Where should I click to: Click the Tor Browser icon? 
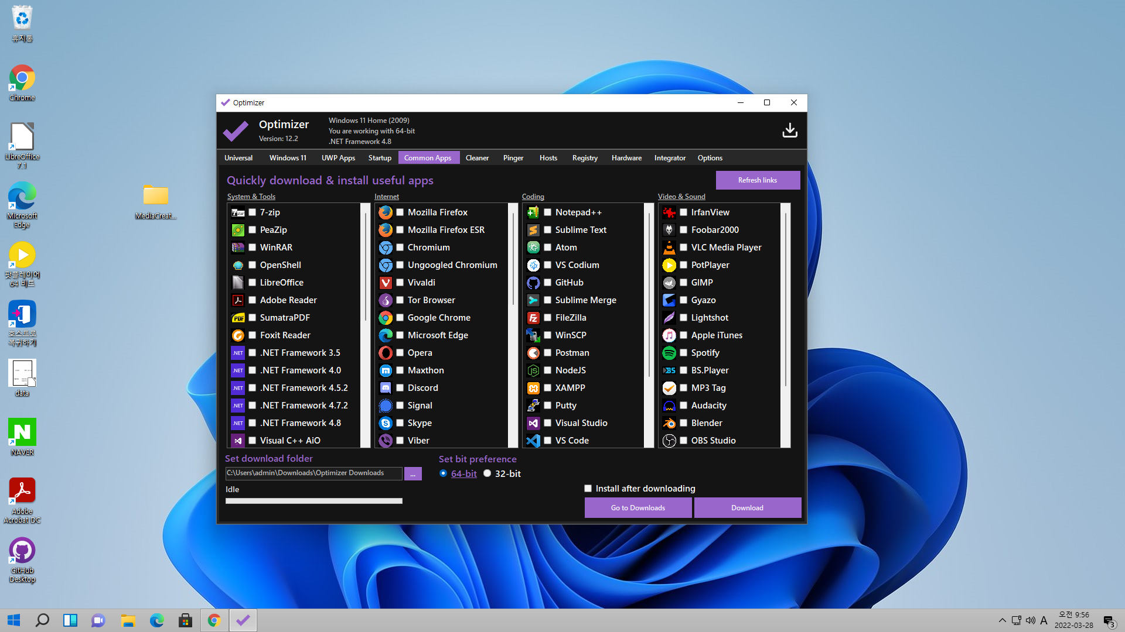coord(386,300)
